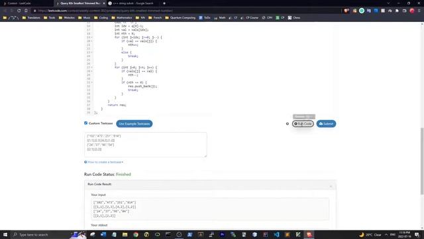Close the Query Kth Smallest Trimmed Number tab
This screenshot has height=239, width=424.
[103, 3]
